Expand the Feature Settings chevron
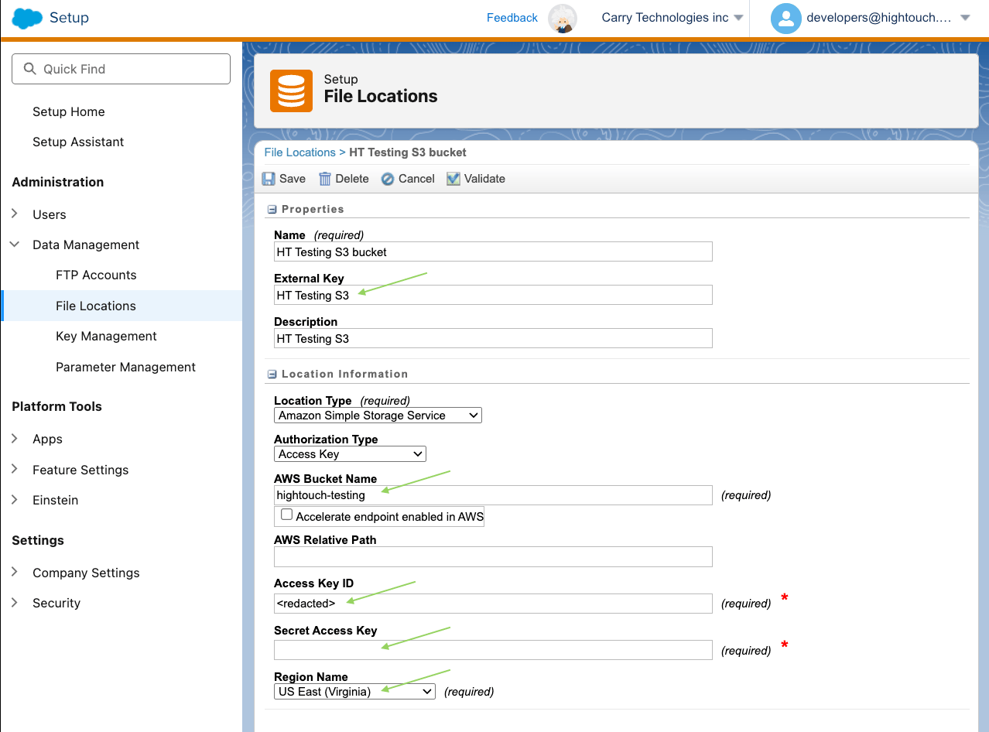Viewport: 989px width, 732px height. click(15, 470)
